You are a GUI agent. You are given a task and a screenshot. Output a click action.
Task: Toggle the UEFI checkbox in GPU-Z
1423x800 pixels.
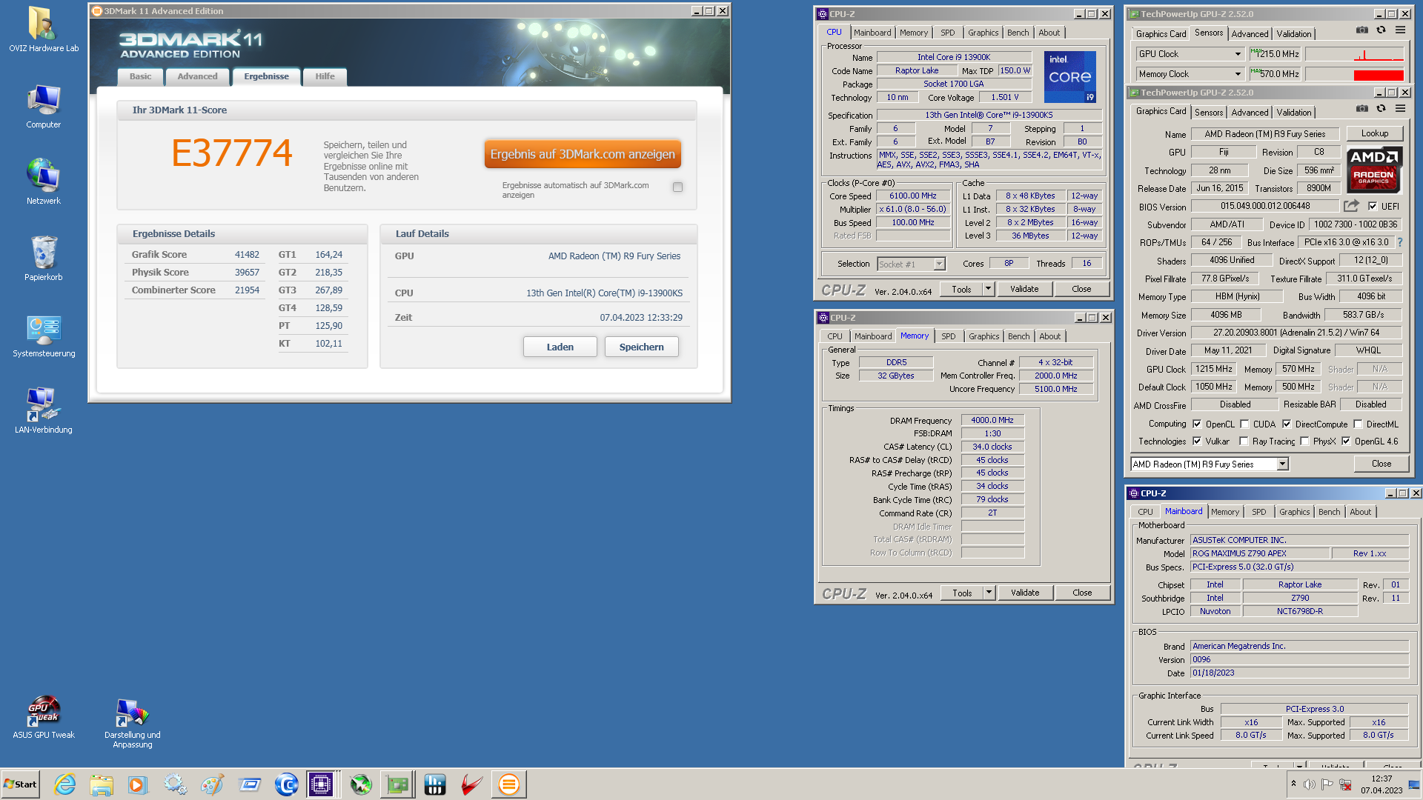point(1373,207)
